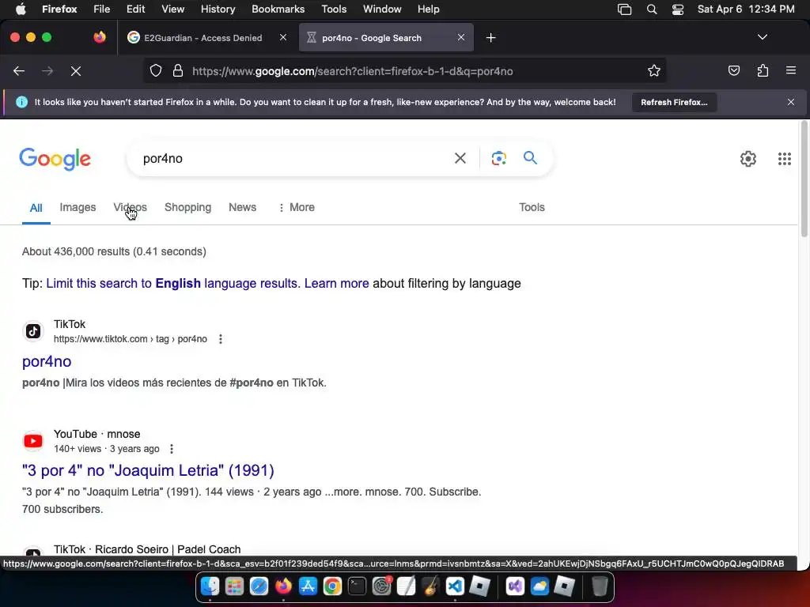Open the "3 por 4" no "Joaquim Letria" link
This screenshot has height=607, width=810.
148,471
